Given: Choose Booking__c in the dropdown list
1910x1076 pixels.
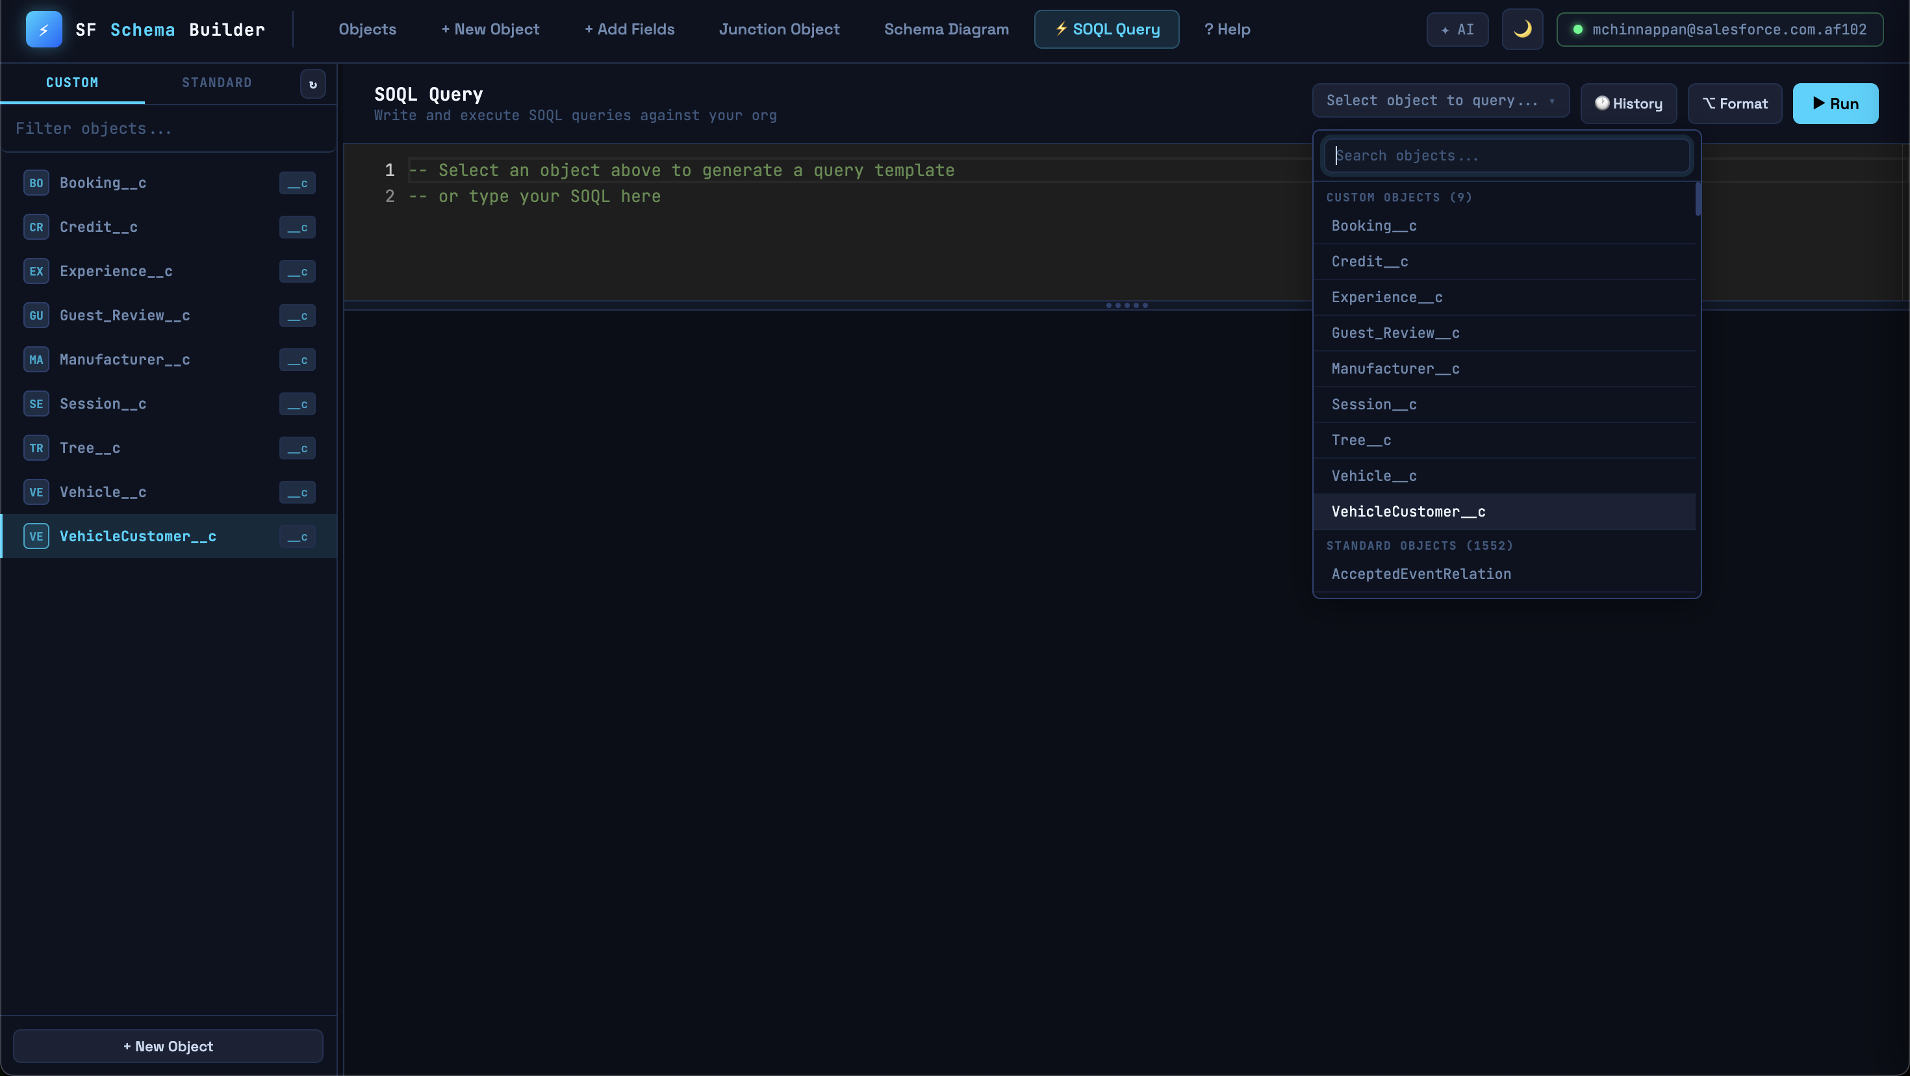Looking at the screenshot, I should [1505, 226].
